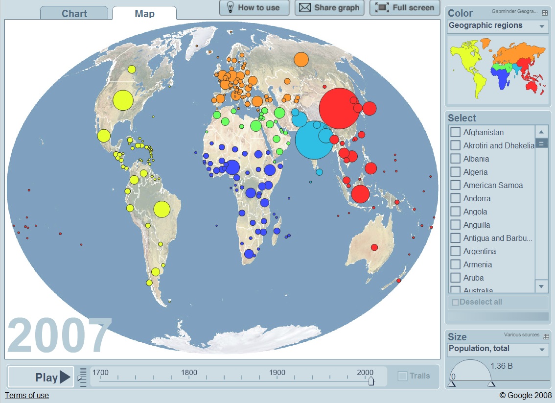
Task: Check the Afghanistan checkbox
Action: point(455,132)
